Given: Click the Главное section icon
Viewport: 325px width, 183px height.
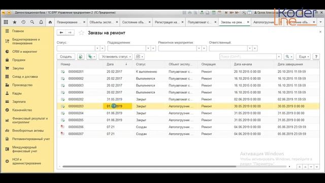Looking at the screenshot, I should 7,31.
